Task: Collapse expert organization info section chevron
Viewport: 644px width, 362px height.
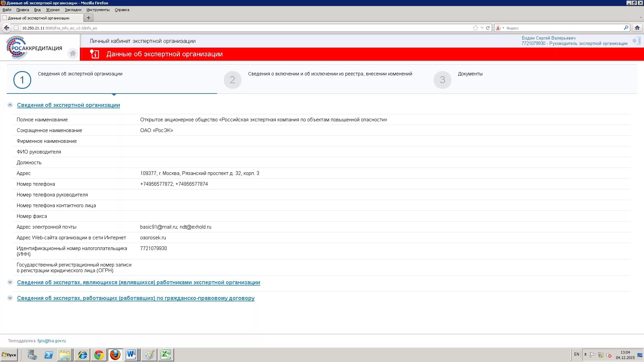Action: [10, 105]
